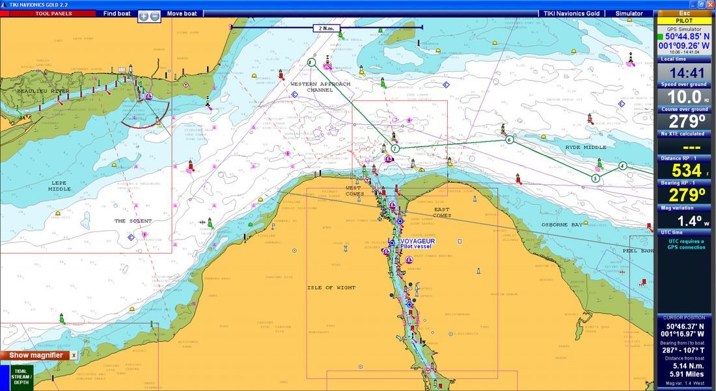The width and height of the screenshot is (716, 391).
Task: Click the zoom in plus icon
Action: pyautogui.click(x=143, y=16)
